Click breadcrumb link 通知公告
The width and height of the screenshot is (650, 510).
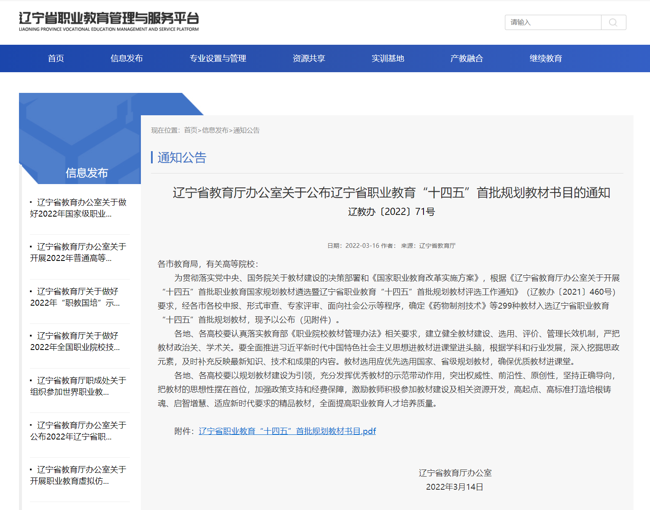point(246,130)
